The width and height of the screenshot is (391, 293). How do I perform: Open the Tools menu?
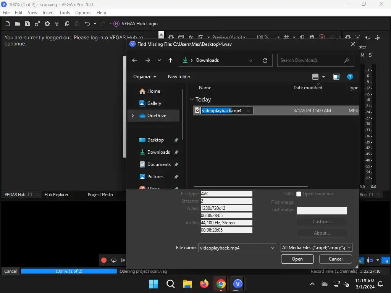click(65, 13)
